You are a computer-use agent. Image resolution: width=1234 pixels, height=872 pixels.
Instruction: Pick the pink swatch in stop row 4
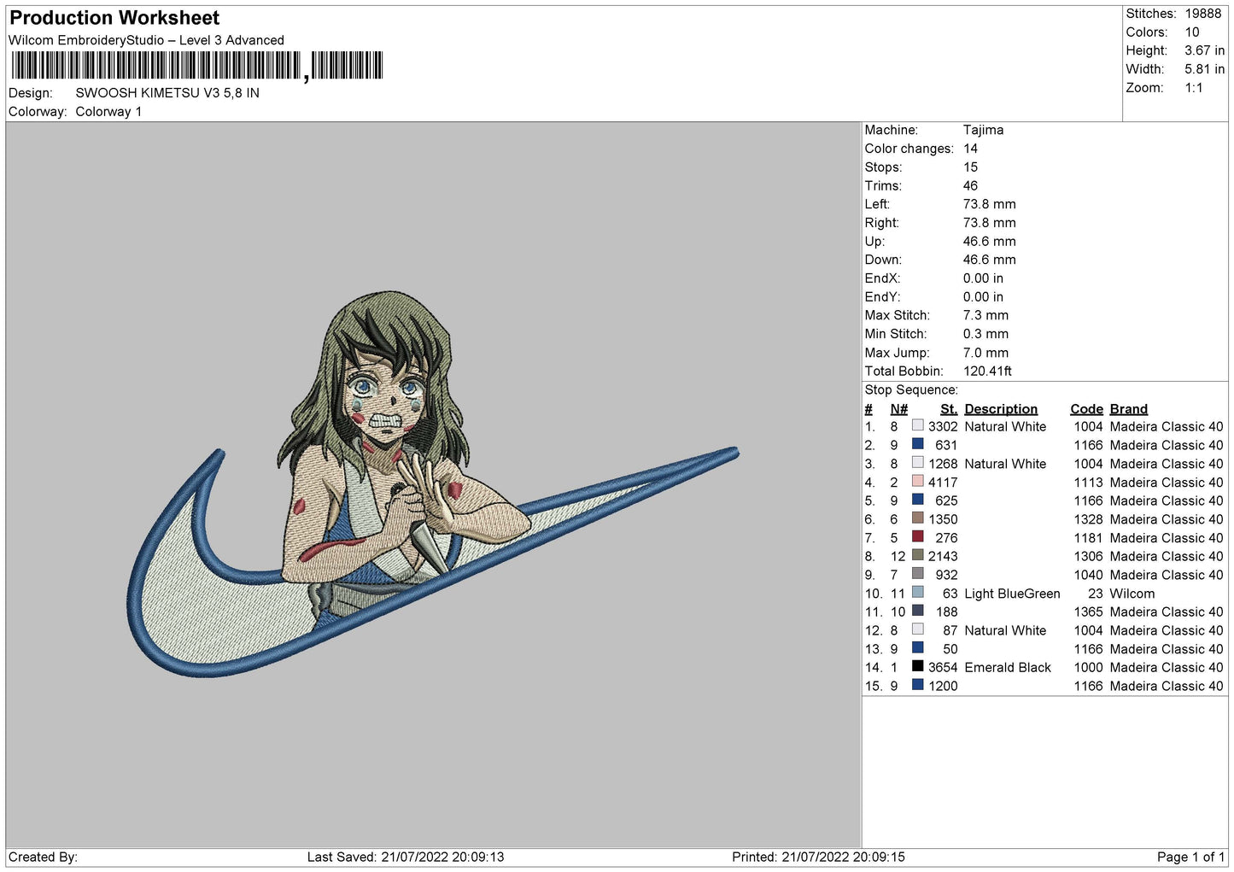coord(917,481)
